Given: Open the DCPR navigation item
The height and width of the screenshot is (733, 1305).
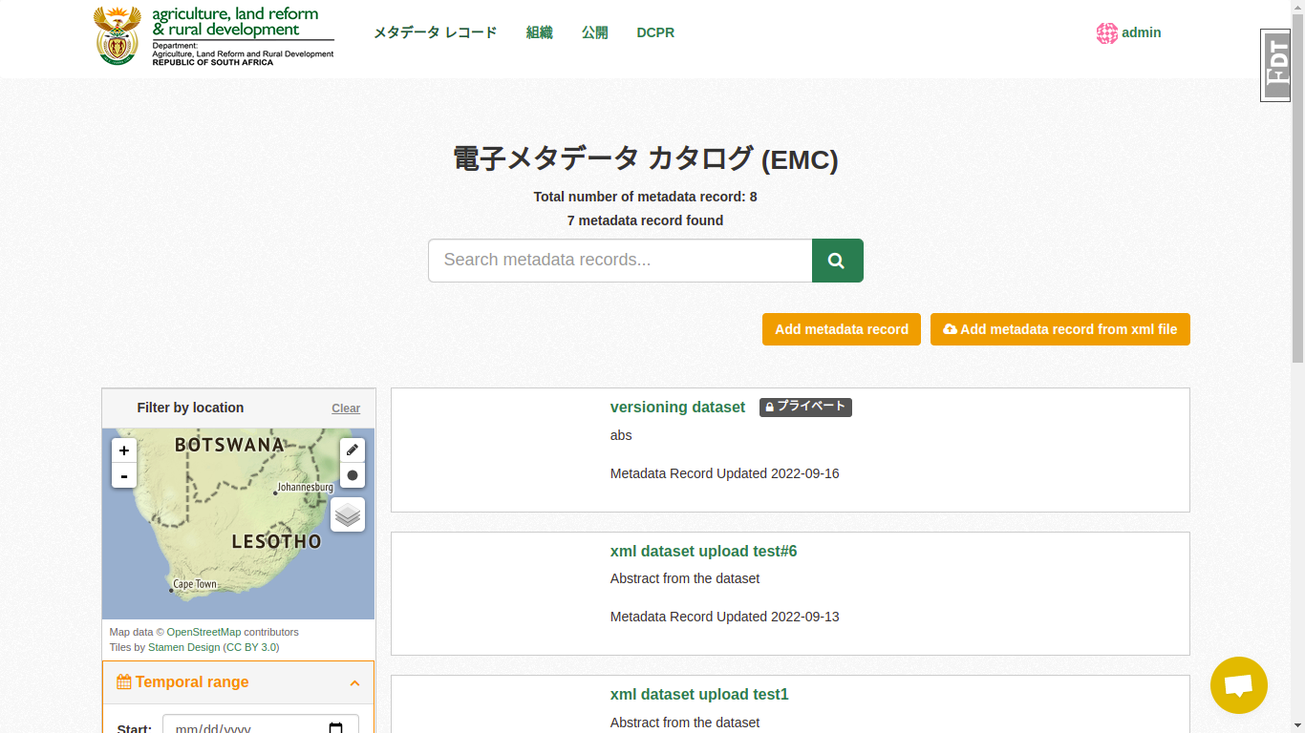Looking at the screenshot, I should point(655,32).
